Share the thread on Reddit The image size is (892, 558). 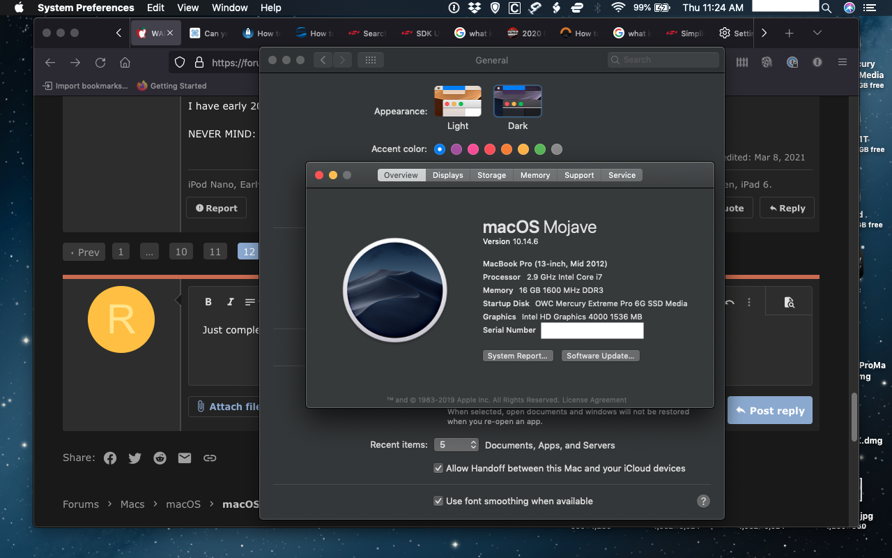point(160,458)
